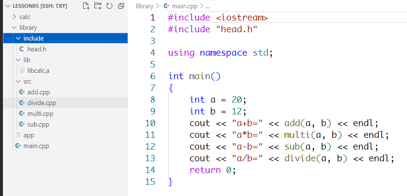Click the C file icon beside head.h
Viewport: 407px width, 196px height.
21,49
